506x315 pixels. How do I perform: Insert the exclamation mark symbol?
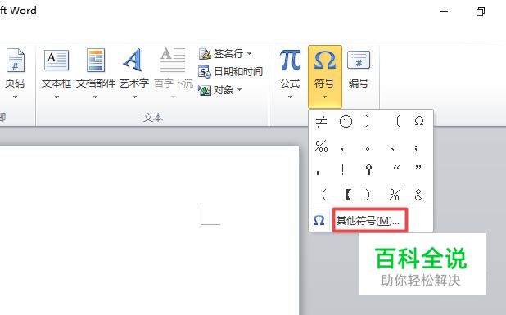tap(342, 169)
